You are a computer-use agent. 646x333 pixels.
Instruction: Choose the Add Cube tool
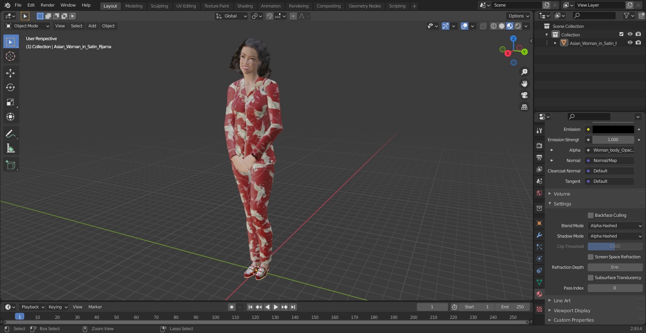coord(10,165)
